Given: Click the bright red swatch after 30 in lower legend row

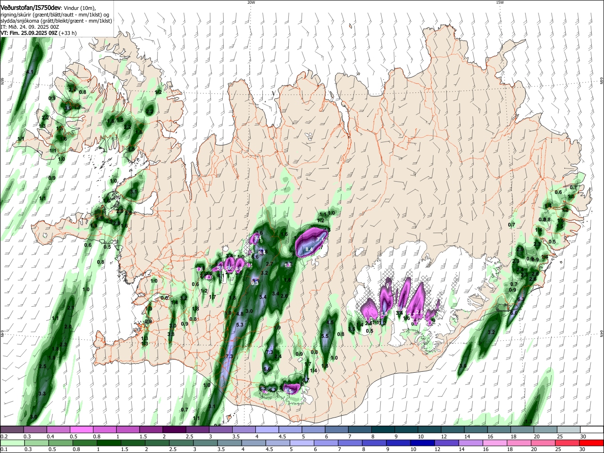Looking at the screenshot, I should click(591, 443).
